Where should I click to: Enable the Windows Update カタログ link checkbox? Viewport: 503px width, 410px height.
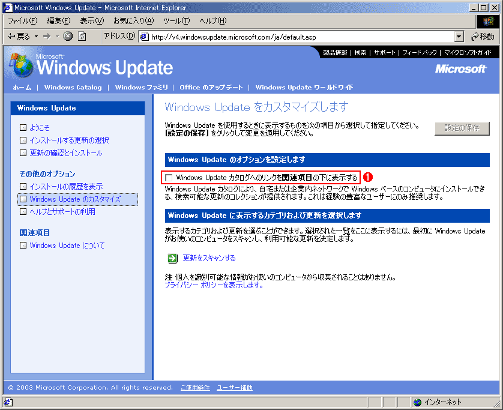pyautogui.click(x=169, y=178)
